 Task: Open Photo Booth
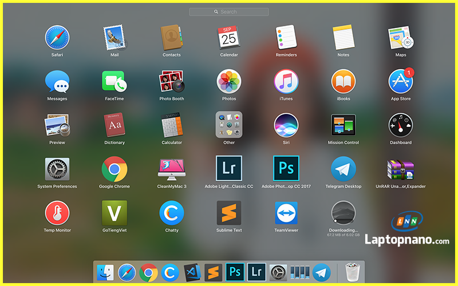pyautogui.click(x=171, y=81)
